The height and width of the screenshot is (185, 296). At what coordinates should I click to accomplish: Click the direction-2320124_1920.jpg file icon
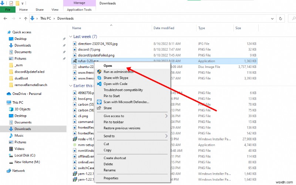[75, 44]
